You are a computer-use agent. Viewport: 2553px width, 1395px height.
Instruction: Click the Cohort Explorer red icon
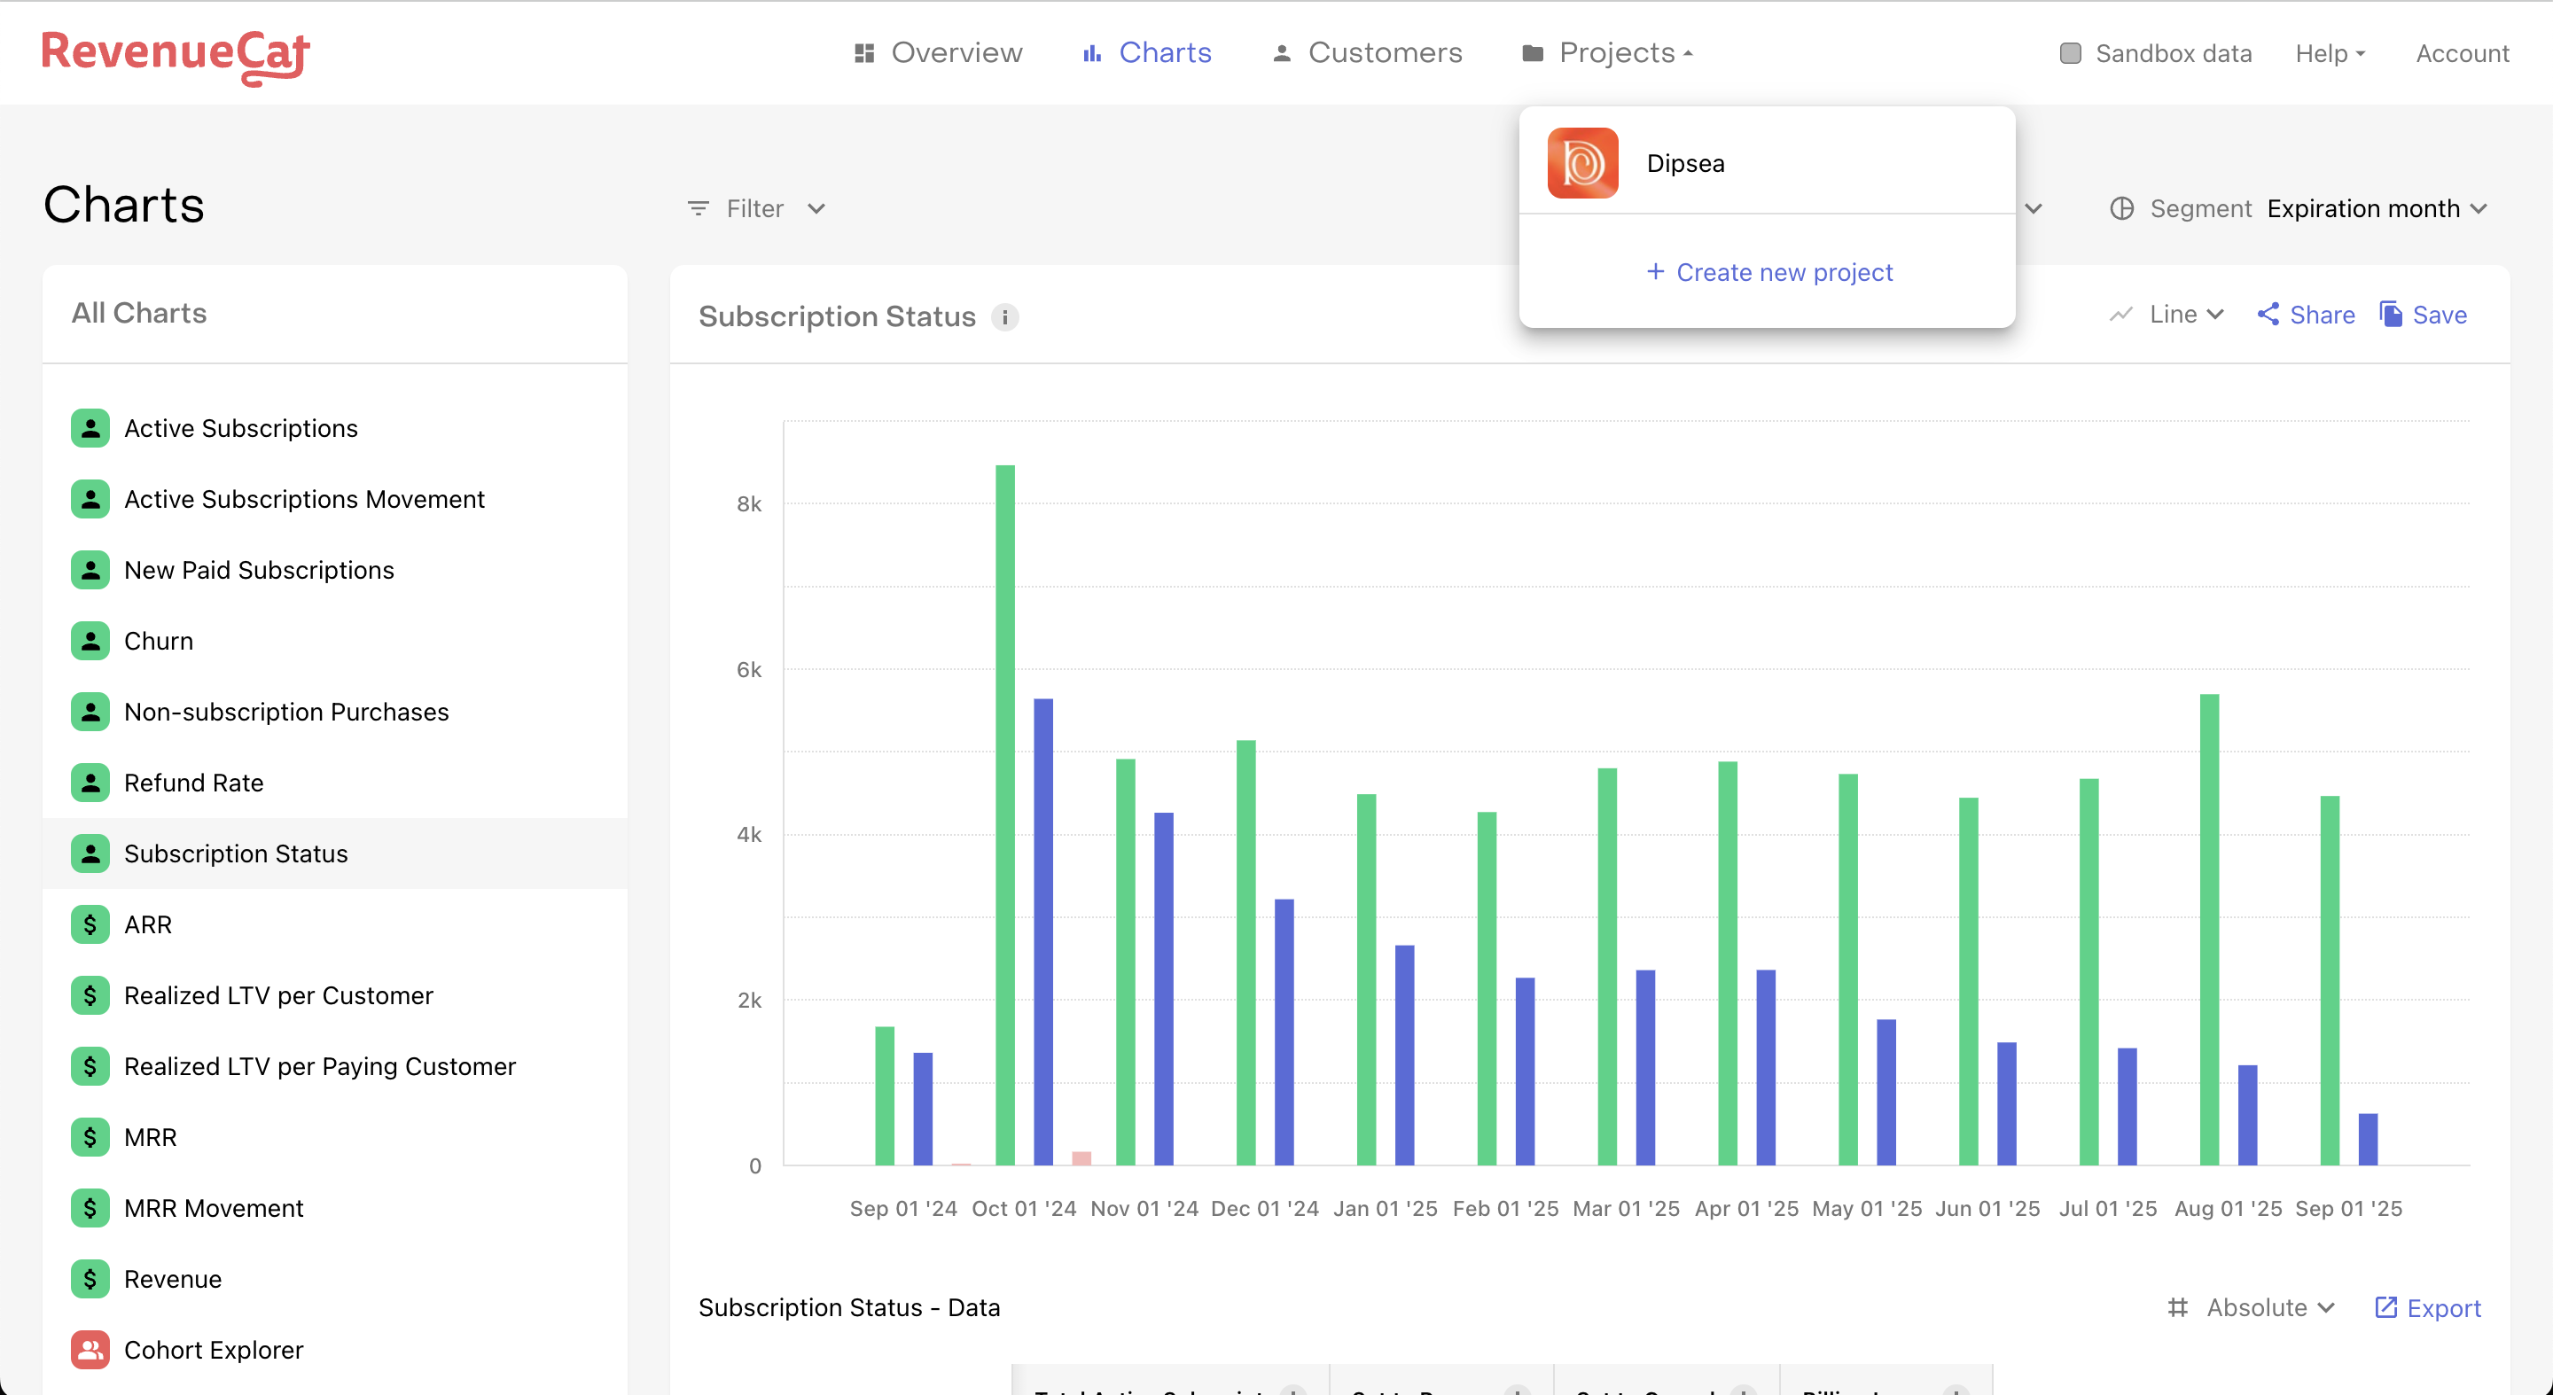pos(90,1350)
